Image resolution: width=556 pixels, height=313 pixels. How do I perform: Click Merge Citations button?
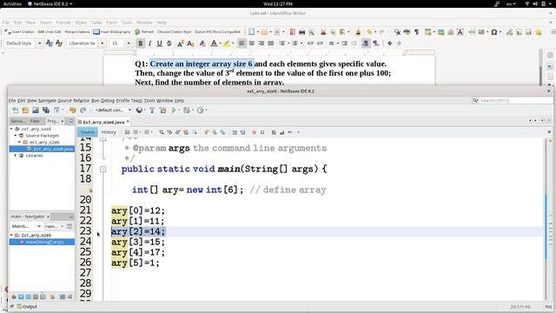point(77,32)
